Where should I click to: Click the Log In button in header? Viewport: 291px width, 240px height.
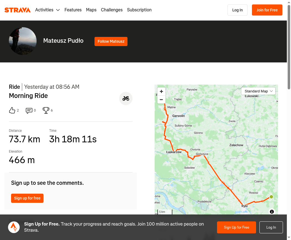click(238, 10)
